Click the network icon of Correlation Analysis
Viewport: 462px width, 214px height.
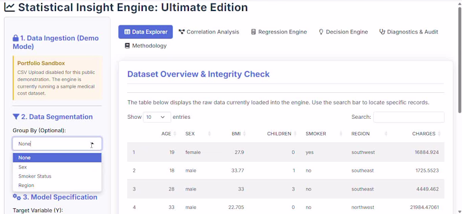[181, 32]
